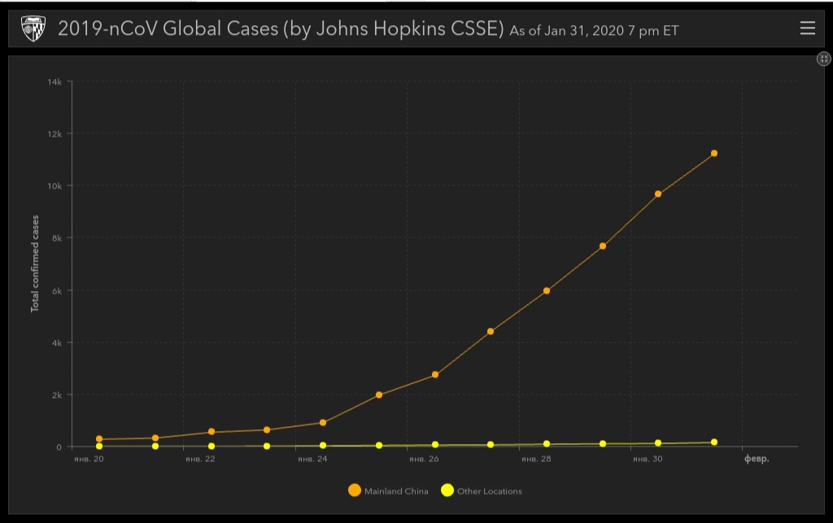Click the 'янв. 24' x-axis label
The height and width of the screenshot is (523, 833).
click(312, 459)
